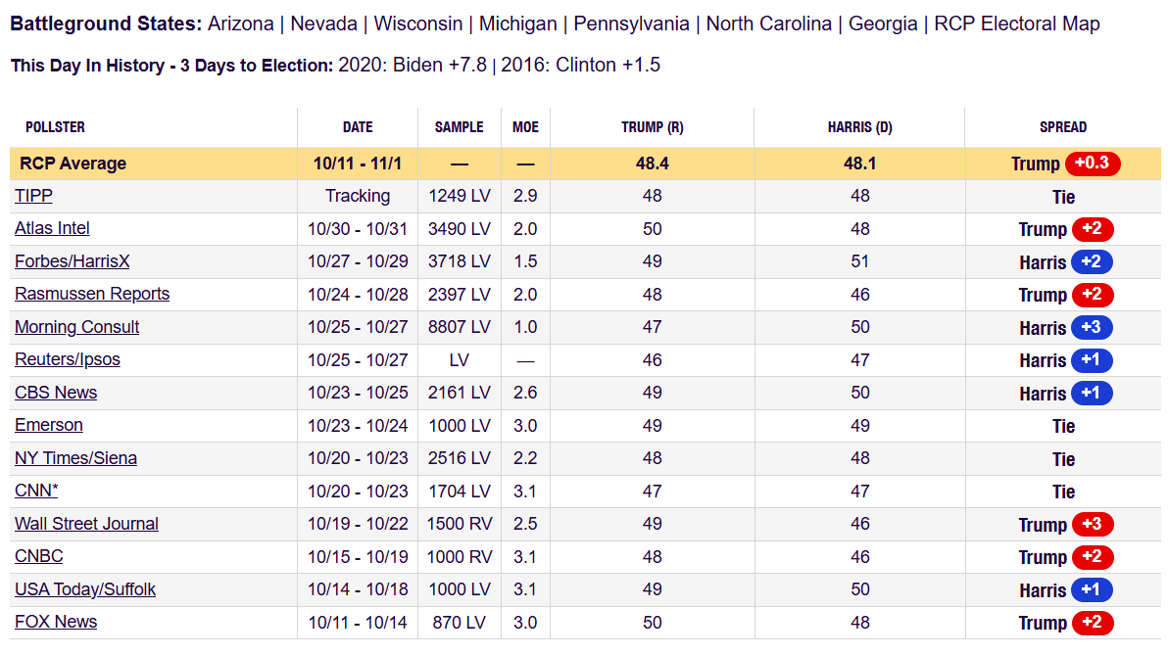Click the red +0.3 RCP Average badge
This screenshot has height=656, width=1168.
click(x=1092, y=164)
